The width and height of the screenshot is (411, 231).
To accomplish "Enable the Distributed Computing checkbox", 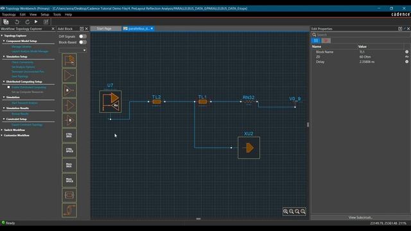I will [x=8, y=87].
